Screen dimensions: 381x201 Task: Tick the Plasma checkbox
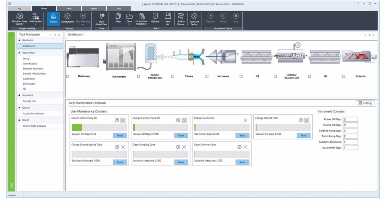point(173,76)
